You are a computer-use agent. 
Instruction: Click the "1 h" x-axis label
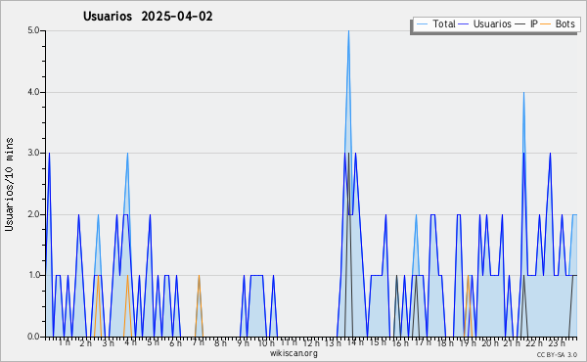64,342
